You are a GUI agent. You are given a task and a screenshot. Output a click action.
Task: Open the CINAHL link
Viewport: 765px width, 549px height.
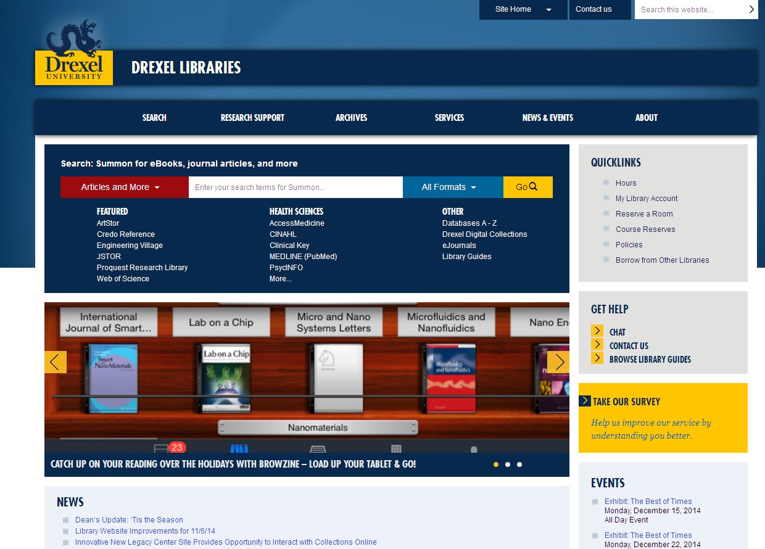pyautogui.click(x=283, y=234)
